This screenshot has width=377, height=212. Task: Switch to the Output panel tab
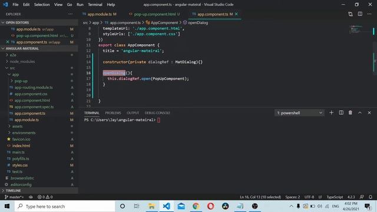pyautogui.click(x=133, y=112)
